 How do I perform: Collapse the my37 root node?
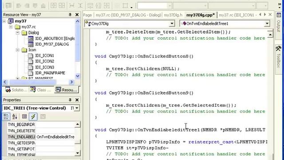(4, 21)
